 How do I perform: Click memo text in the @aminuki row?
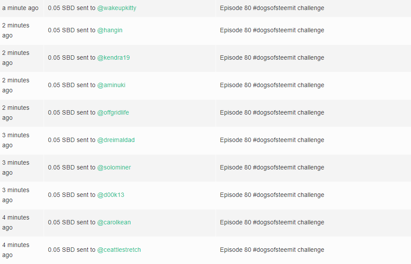(x=272, y=85)
